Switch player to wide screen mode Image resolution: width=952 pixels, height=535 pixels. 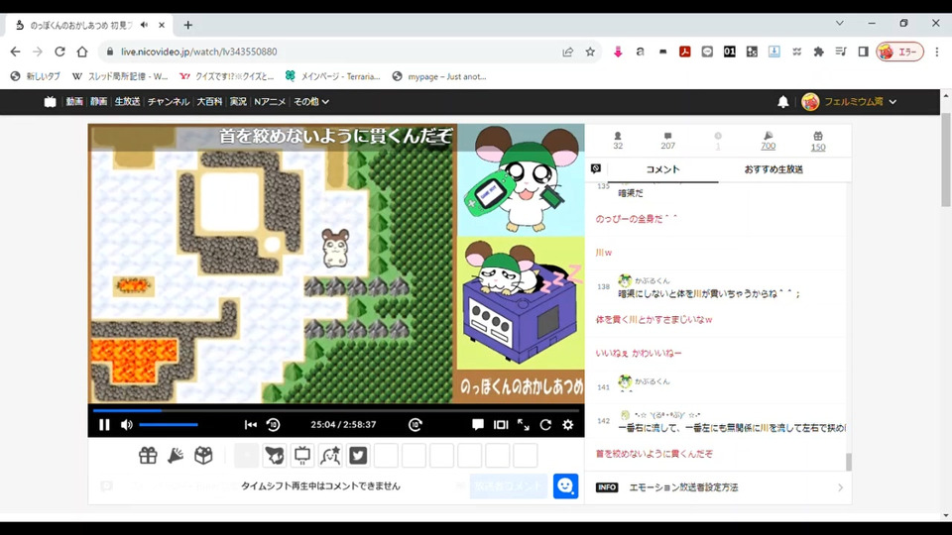(501, 425)
